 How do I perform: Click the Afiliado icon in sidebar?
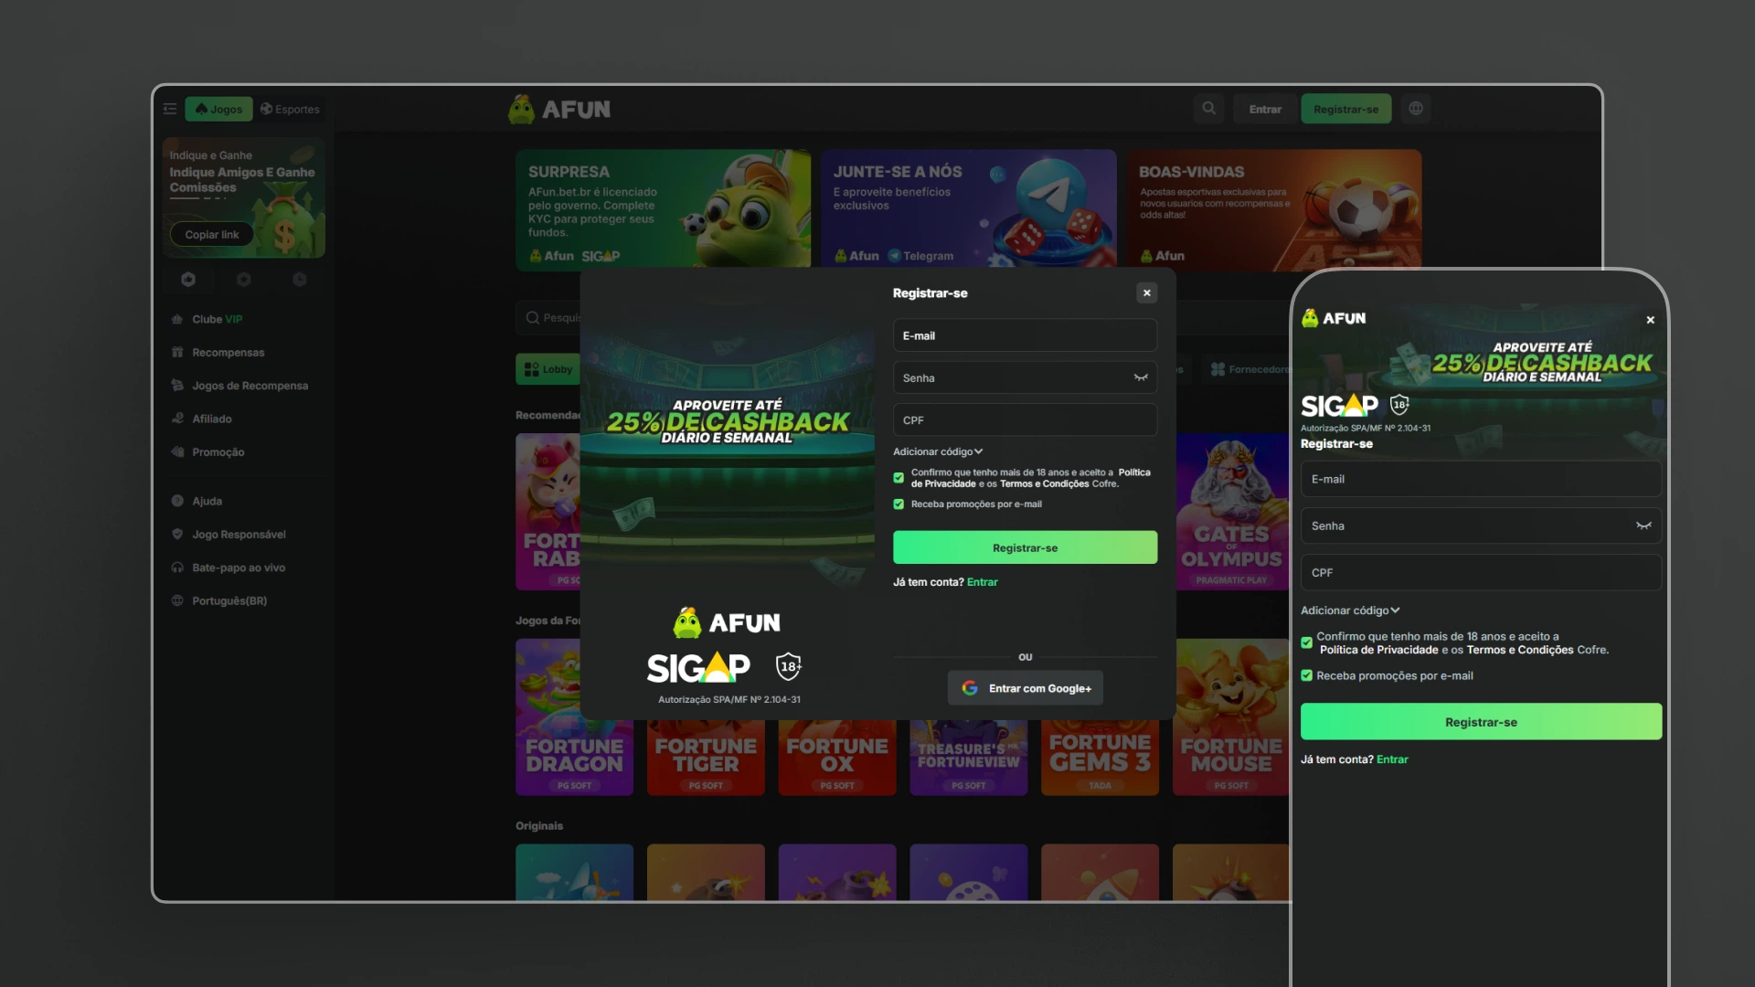coord(177,419)
